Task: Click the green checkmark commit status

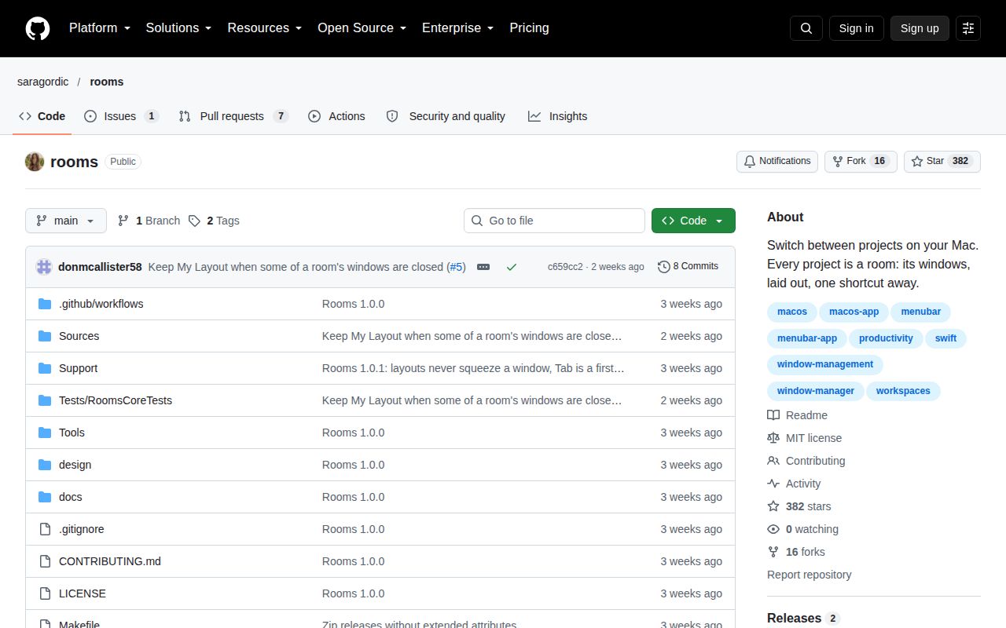Action: coord(512,267)
